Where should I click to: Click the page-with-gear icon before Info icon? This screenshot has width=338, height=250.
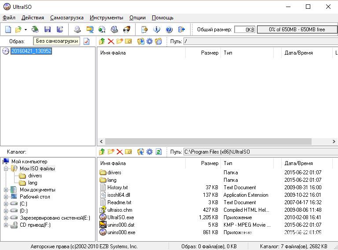[144, 29]
